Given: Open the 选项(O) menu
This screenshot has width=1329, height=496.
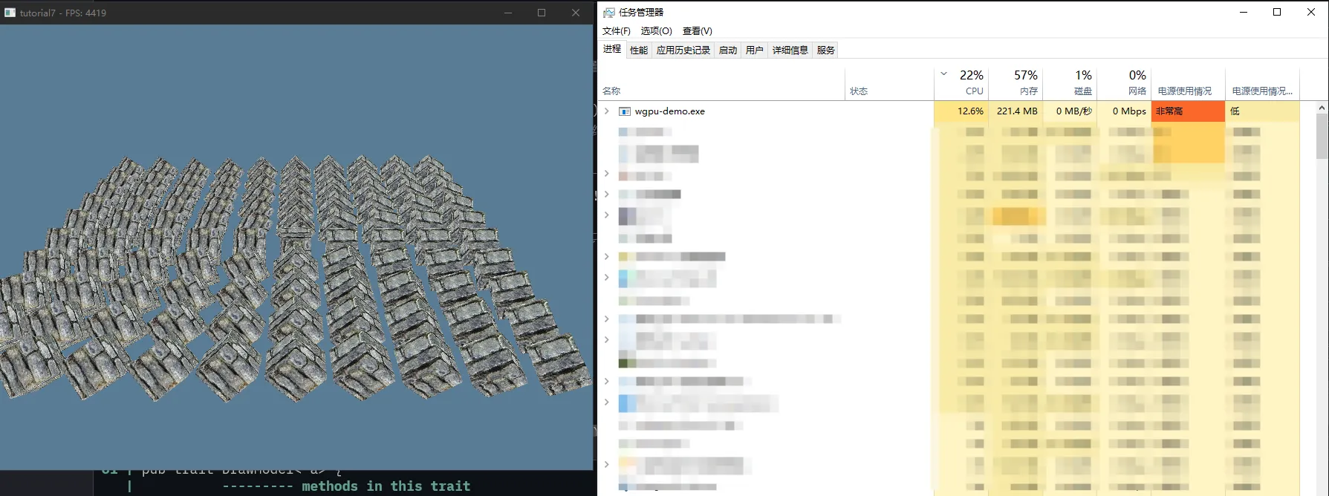Looking at the screenshot, I should point(656,31).
